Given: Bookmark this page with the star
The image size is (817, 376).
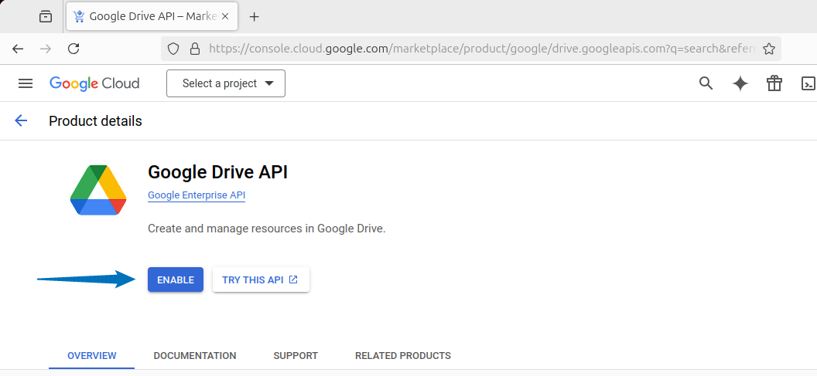Looking at the screenshot, I should [768, 49].
